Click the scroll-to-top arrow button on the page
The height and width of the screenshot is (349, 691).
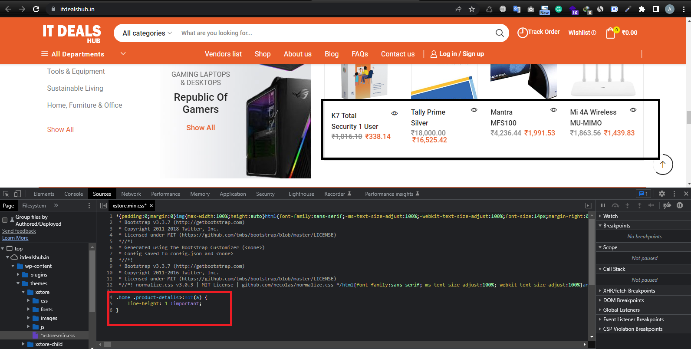(x=663, y=165)
